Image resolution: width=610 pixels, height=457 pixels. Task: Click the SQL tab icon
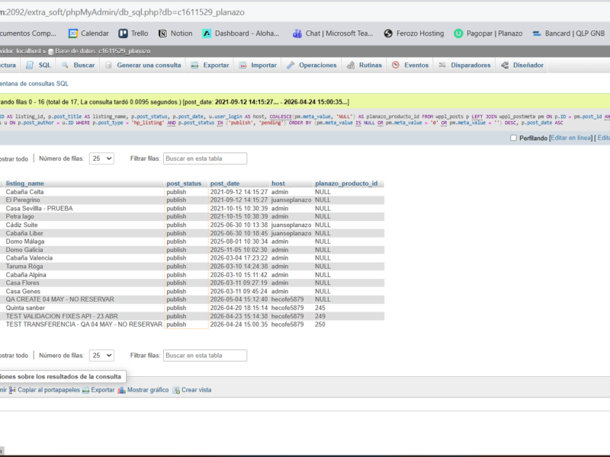tap(30, 66)
